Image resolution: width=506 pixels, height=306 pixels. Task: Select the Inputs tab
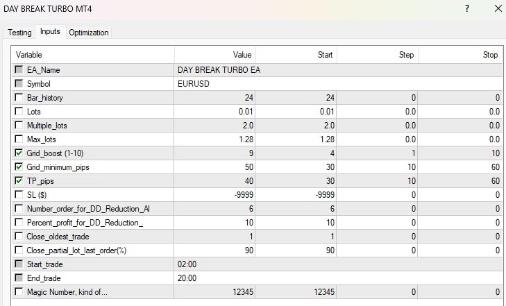click(50, 32)
